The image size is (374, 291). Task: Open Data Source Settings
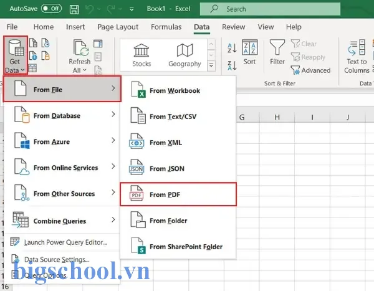pos(62,259)
